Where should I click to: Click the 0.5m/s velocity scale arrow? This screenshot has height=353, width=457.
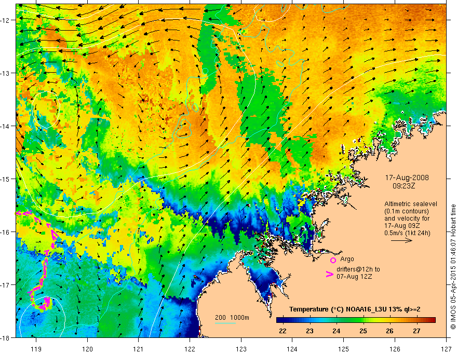pyautogui.click(x=401, y=240)
